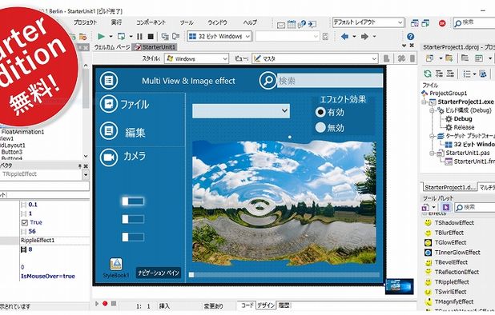
Task: Select TBlurEffect in tool palette
Action: pos(444,233)
